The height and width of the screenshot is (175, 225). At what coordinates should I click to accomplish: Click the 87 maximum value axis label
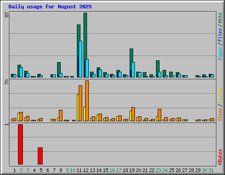[x=7, y=15]
